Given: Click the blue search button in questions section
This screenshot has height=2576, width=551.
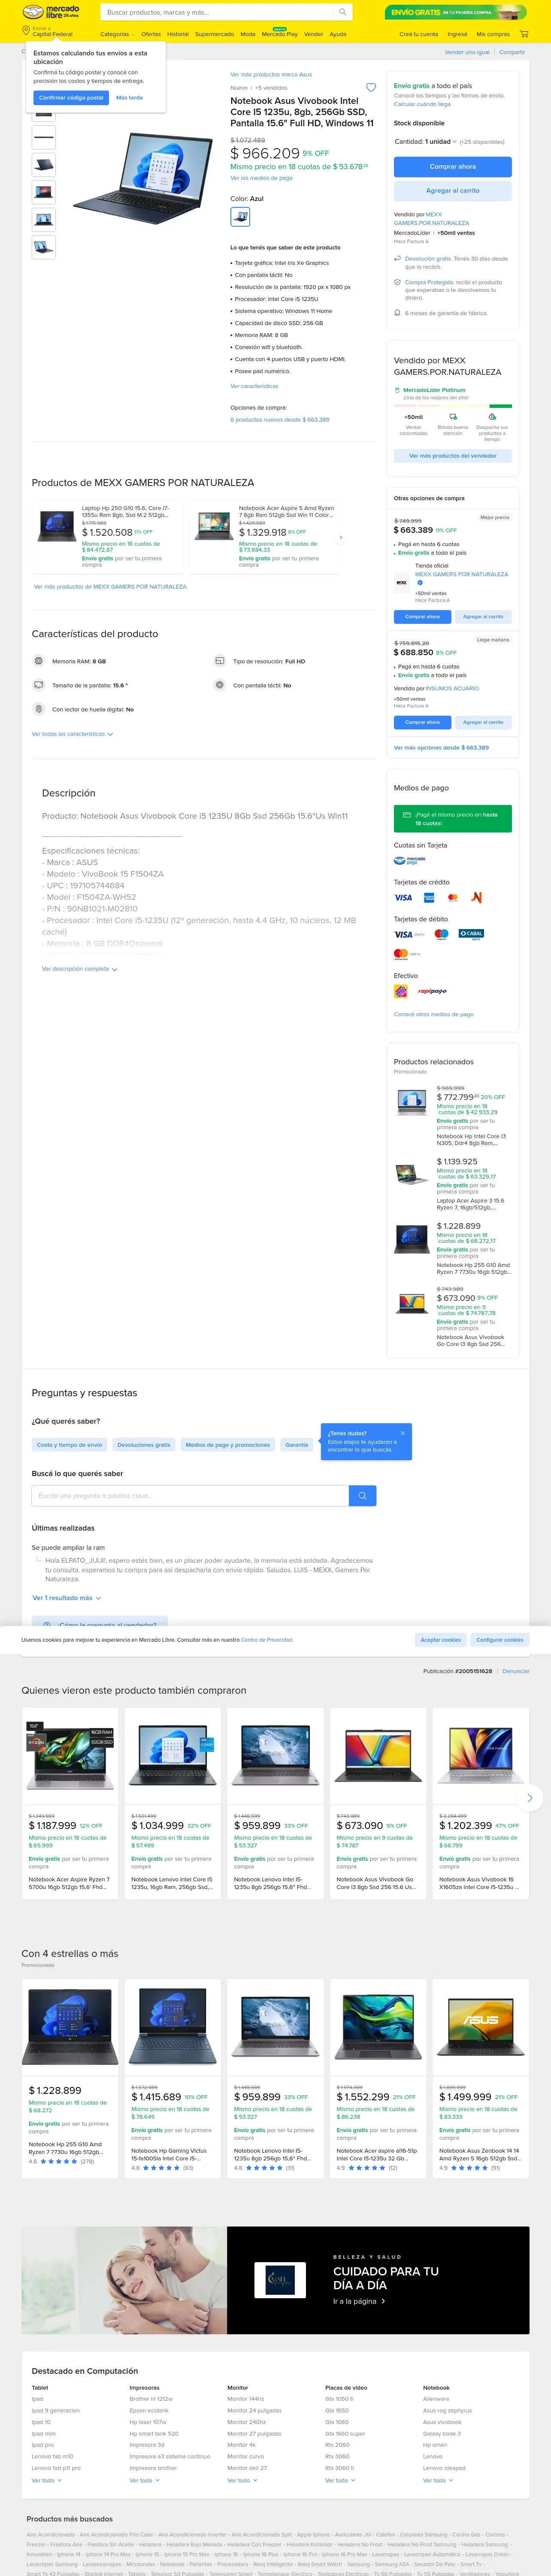Looking at the screenshot, I should (363, 1495).
